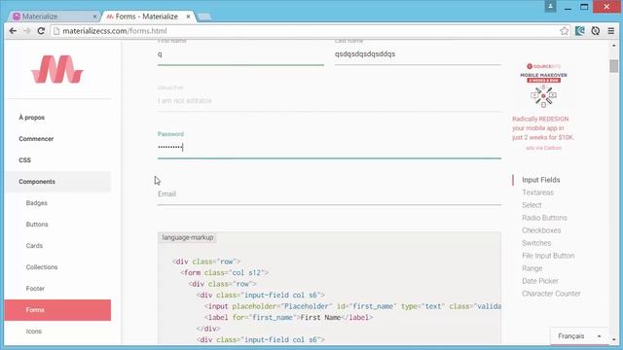Click the Sourcebits Mobile Makeover ad image
The width and height of the screenshot is (623, 350).
543,86
